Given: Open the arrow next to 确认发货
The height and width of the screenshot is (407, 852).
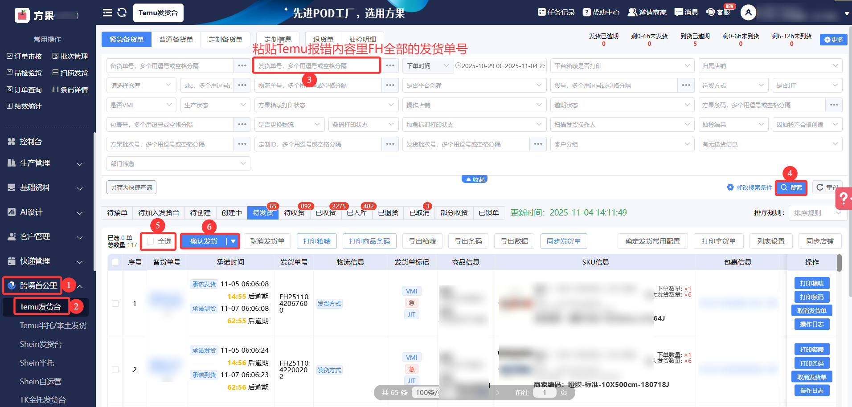Looking at the screenshot, I should [233, 241].
